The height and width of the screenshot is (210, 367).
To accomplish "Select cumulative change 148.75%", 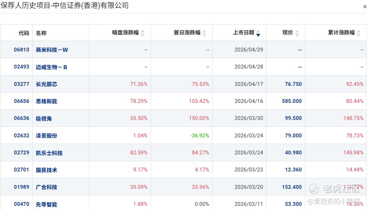I will click(353, 118).
